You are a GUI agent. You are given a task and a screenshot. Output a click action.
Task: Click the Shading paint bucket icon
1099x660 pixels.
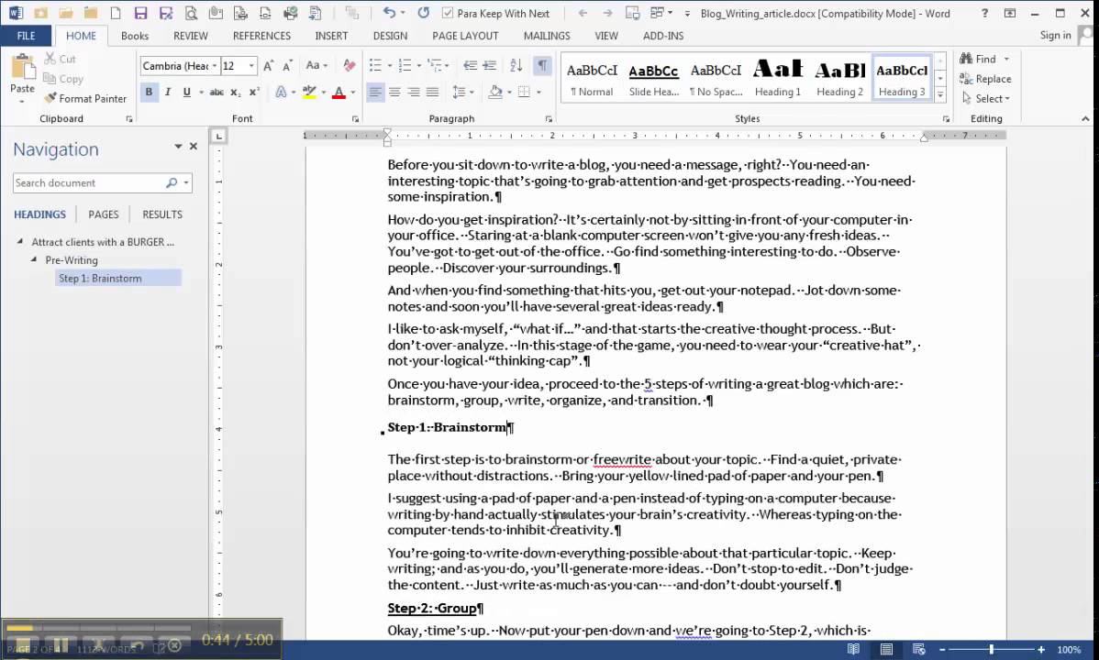click(494, 92)
